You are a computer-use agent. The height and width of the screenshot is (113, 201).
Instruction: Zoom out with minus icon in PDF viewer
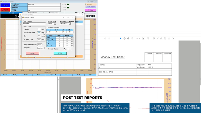pos(128,38)
